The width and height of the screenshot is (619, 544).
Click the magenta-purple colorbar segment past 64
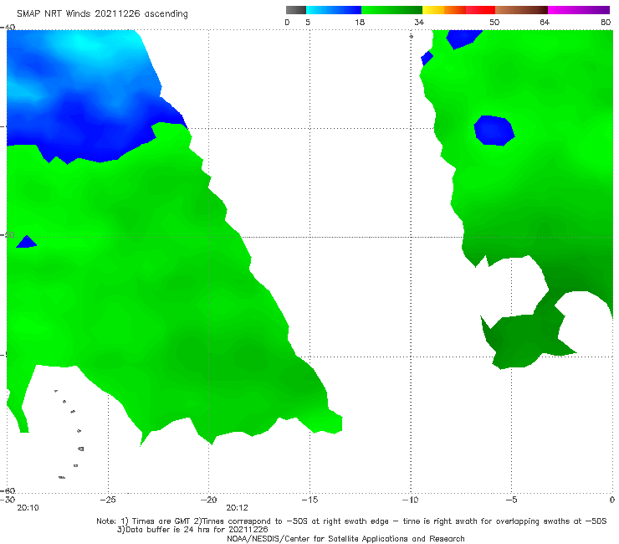[579, 10]
